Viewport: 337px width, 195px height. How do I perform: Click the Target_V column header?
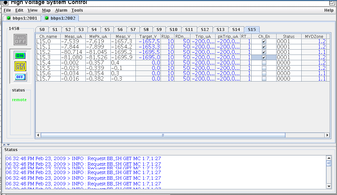[148, 36]
